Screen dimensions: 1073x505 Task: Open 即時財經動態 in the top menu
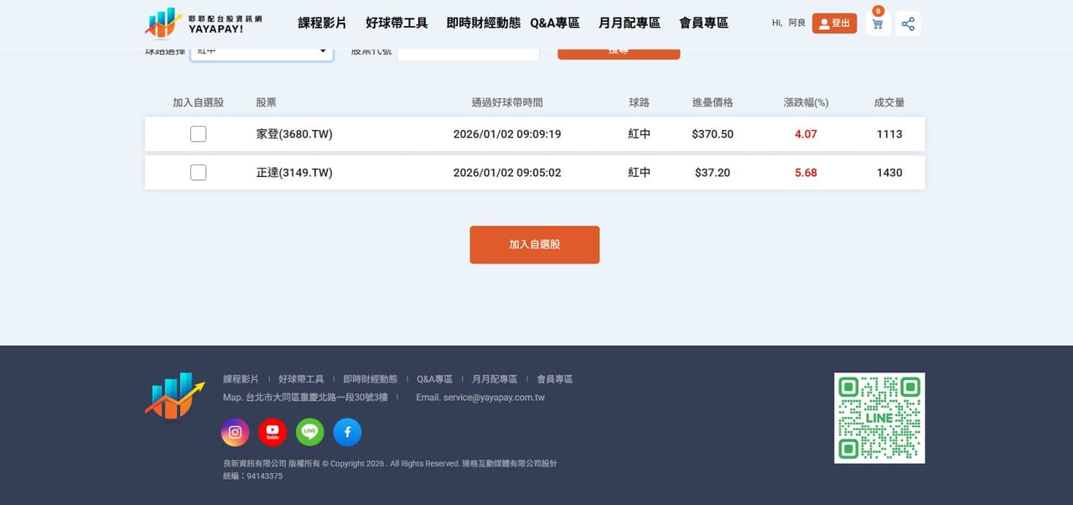pos(484,23)
